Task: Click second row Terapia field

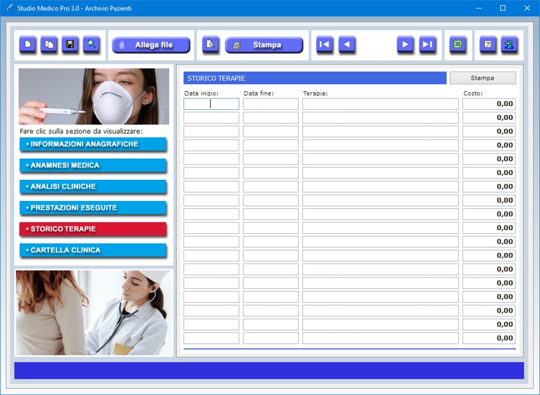Action: point(381,118)
